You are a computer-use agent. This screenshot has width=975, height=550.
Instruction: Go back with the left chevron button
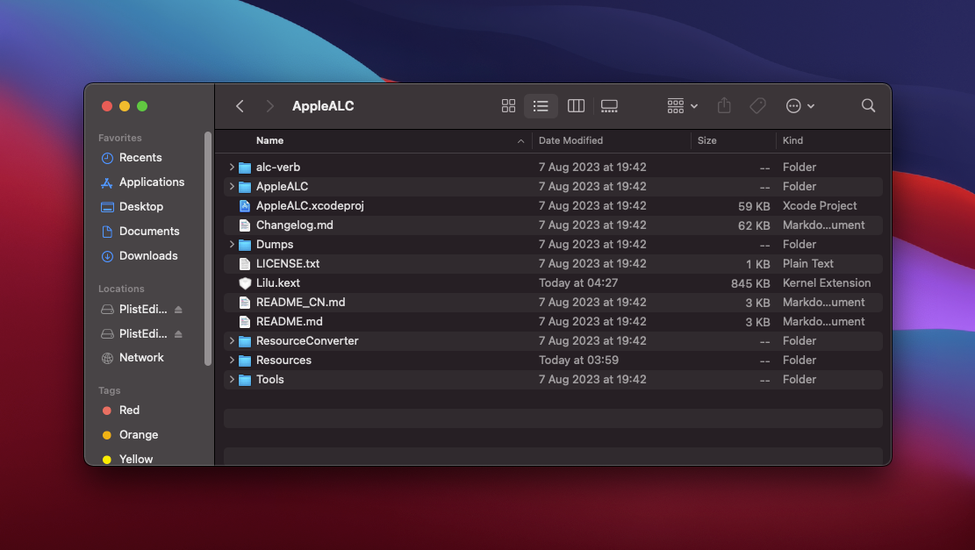pyautogui.click(x=240, y=106)
